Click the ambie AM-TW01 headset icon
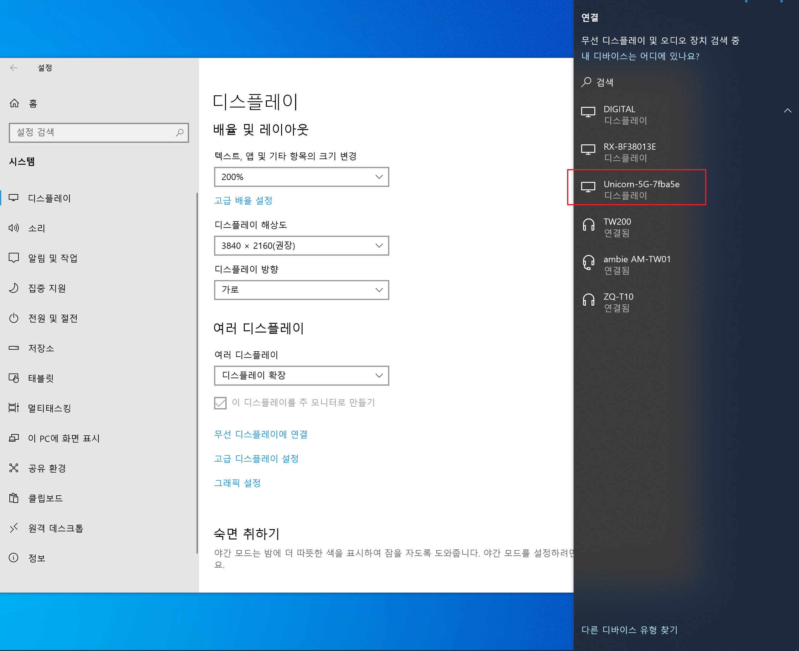This screenshot has height=651, width=799. coord(588,263)
